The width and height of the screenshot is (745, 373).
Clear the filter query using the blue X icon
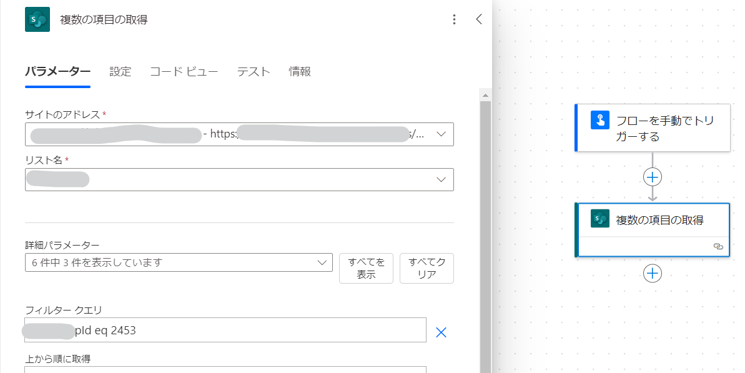[x=441, y=332]
